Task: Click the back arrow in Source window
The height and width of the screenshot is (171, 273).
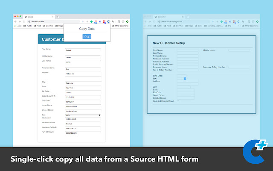Action: [15, 21]
